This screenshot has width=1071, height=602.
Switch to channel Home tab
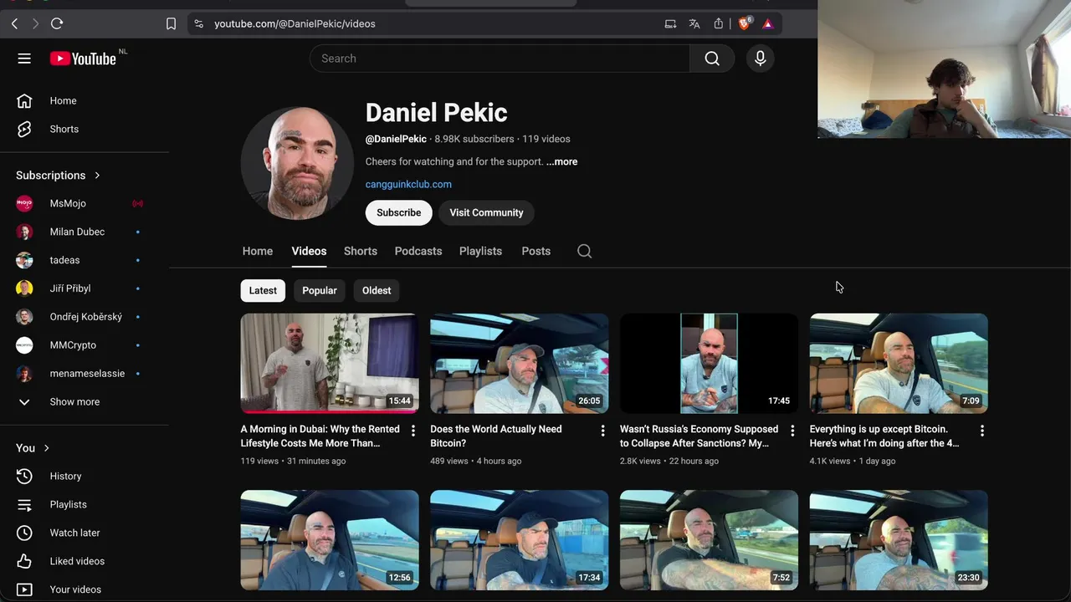pos(258,251)
